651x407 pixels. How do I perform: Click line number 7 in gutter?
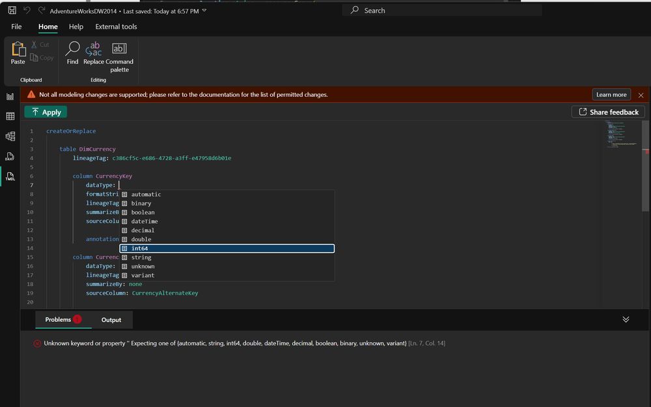31,185
